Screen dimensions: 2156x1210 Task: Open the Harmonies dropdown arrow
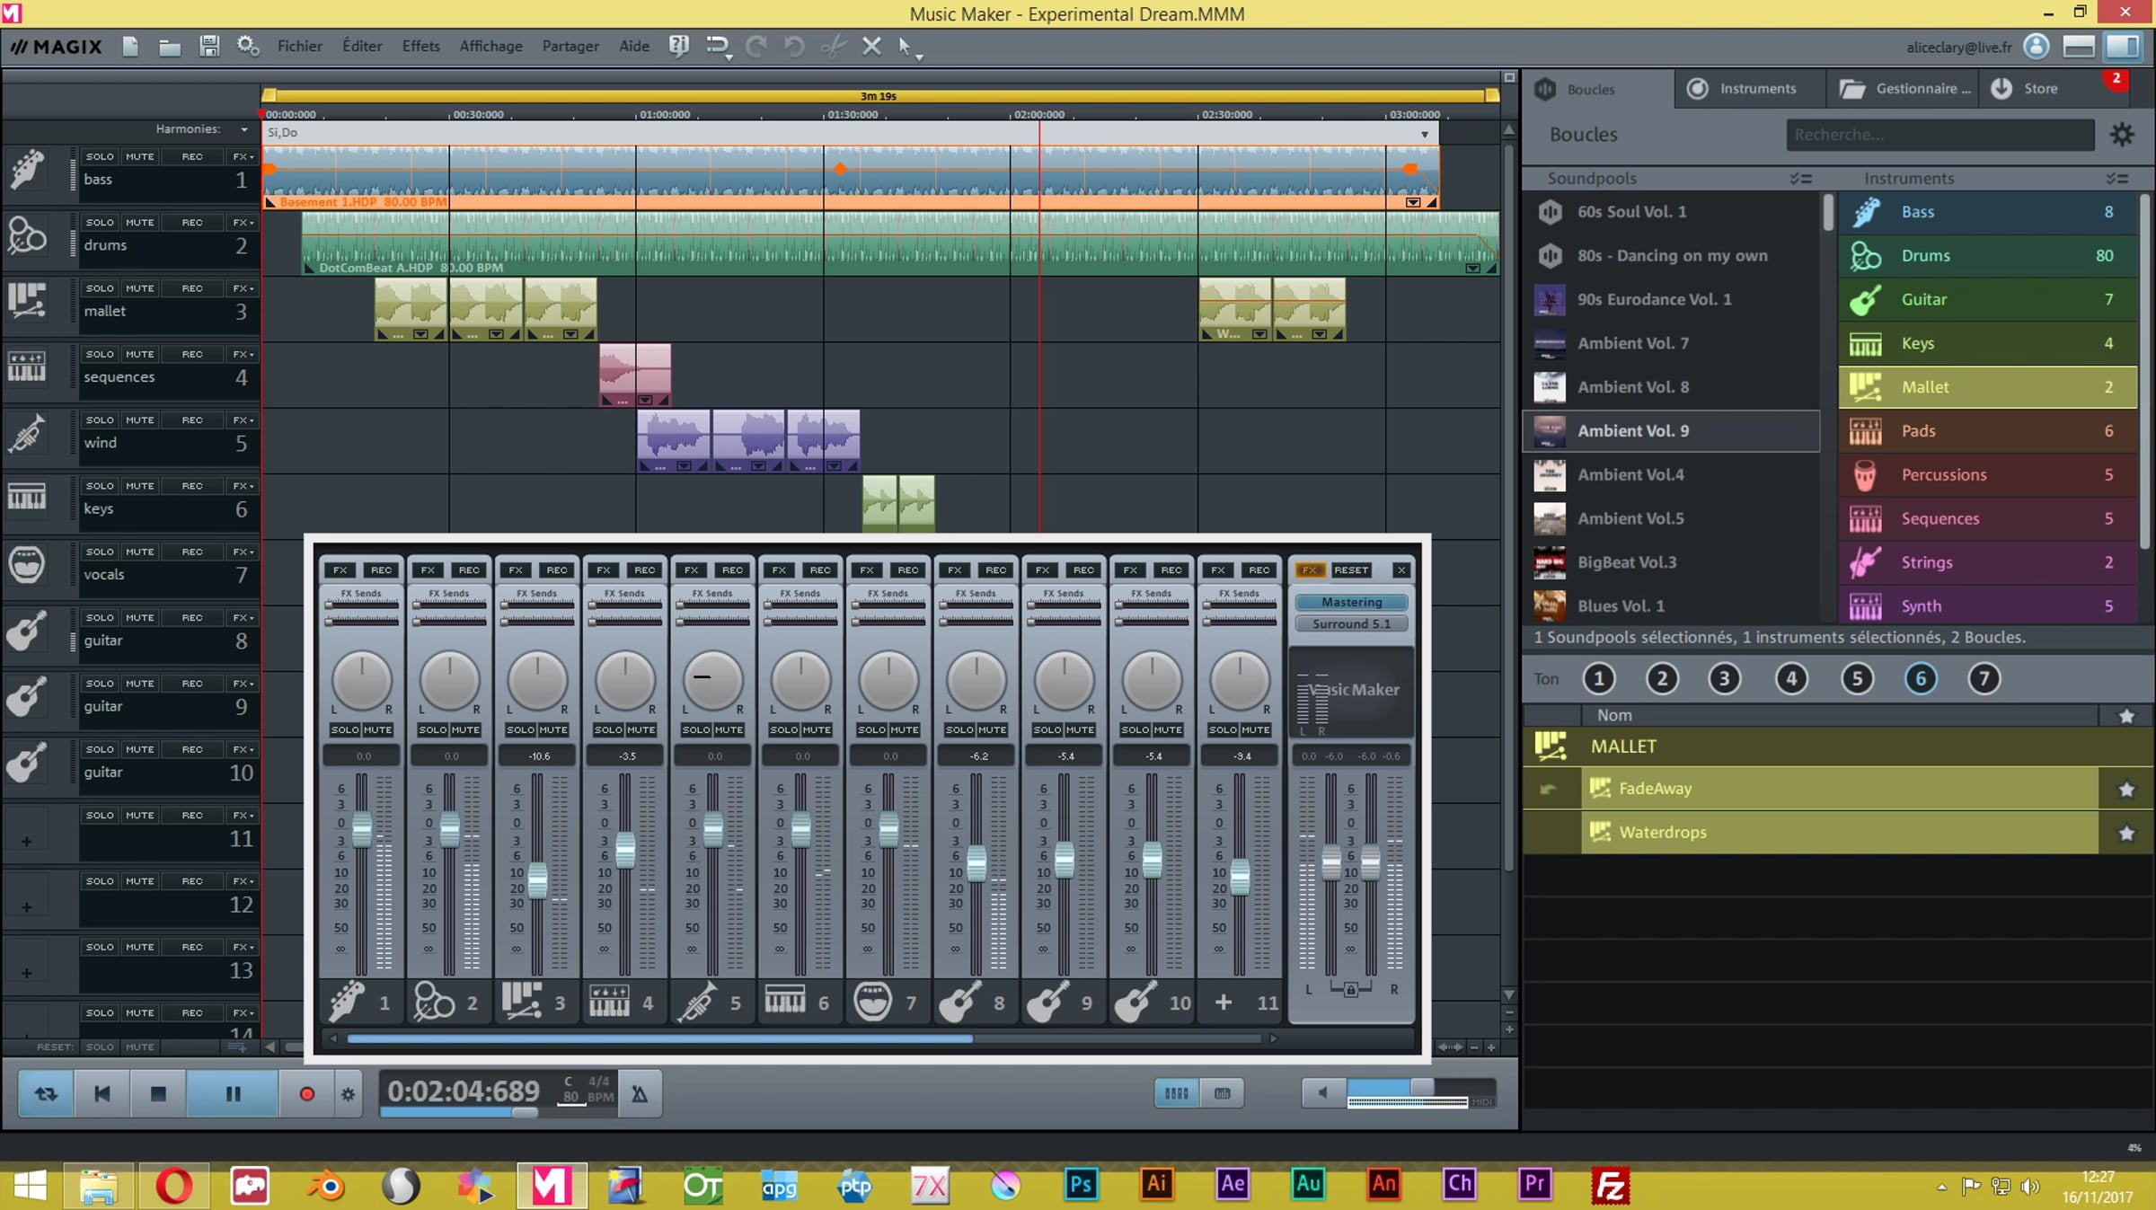tap(243, 129)
